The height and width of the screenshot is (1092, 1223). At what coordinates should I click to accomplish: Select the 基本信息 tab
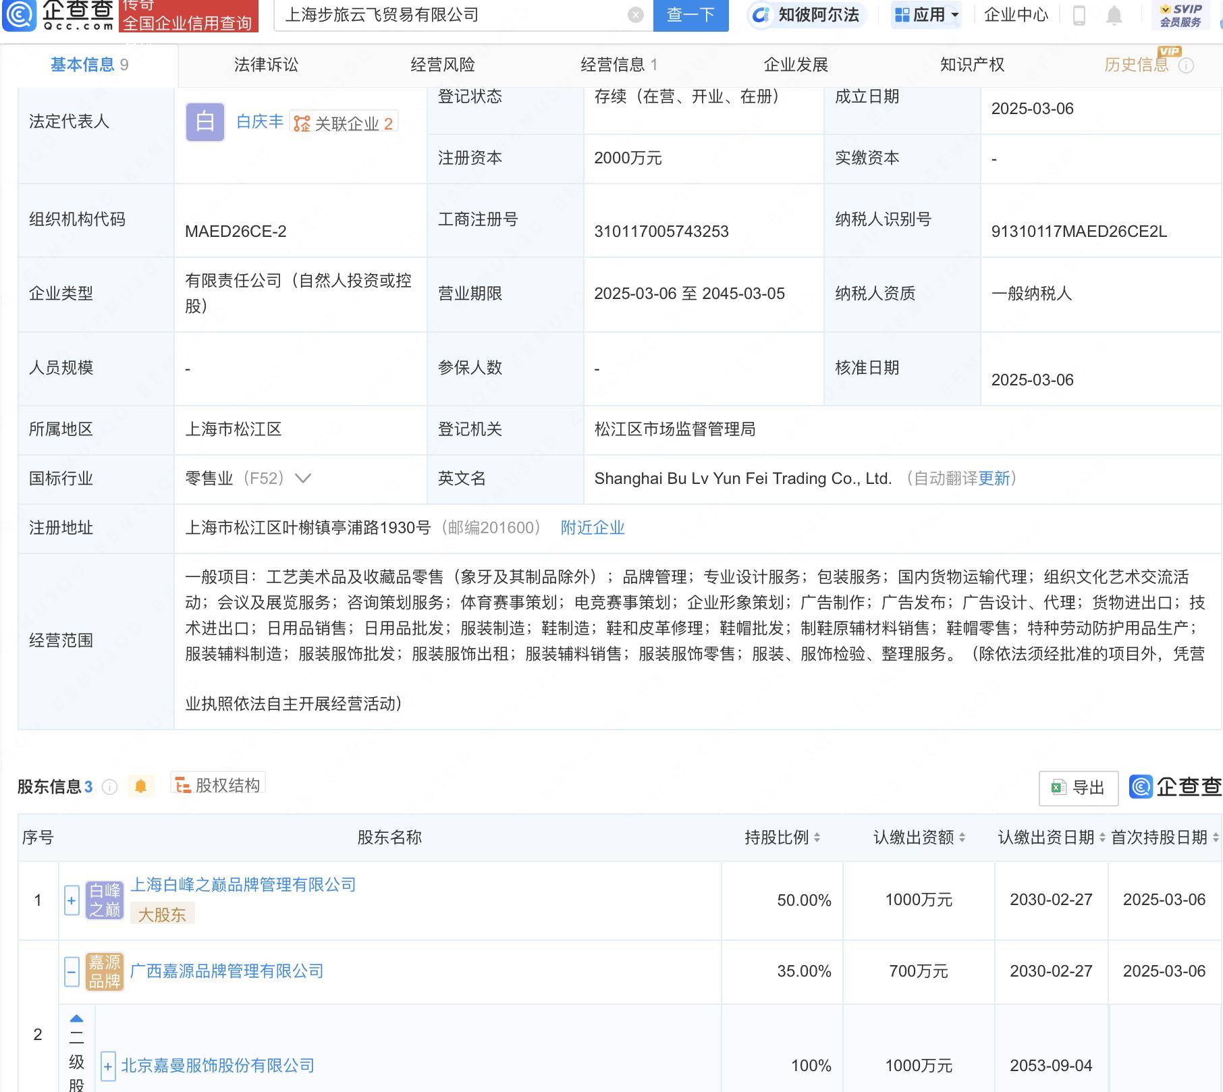click(x=89, y=65)
